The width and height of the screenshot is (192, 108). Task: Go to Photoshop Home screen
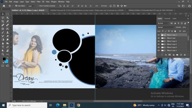click(4, 6)
